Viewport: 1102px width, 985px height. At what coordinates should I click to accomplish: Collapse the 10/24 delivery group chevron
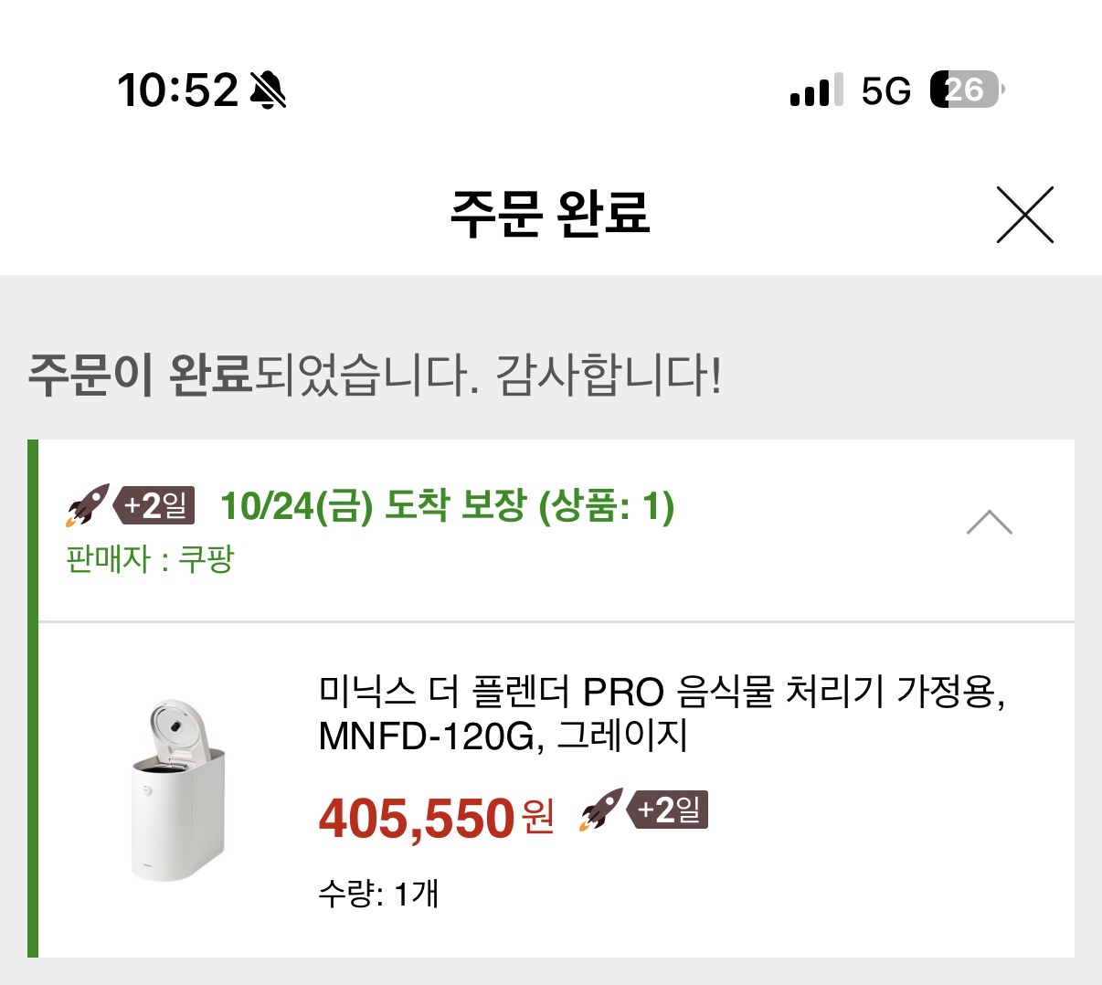pyautogui.click(x=989, y=523)
